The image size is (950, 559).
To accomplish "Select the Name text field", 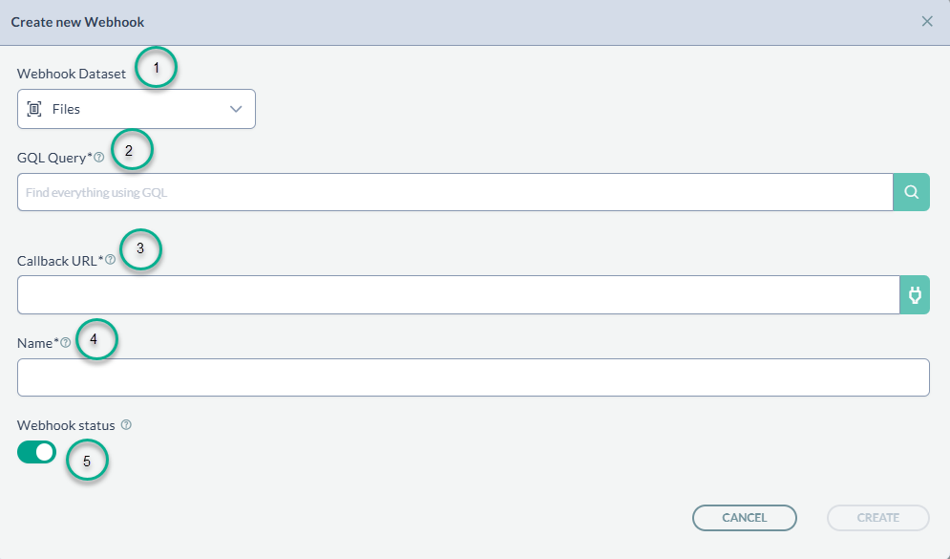I will coord(474,377).
